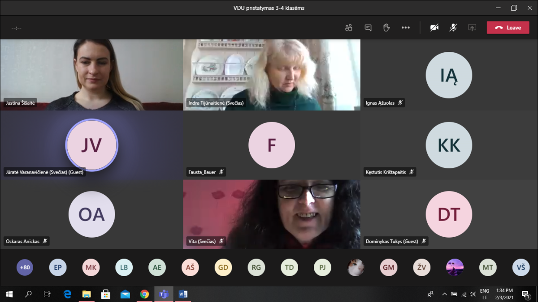Open Mail app from taskbar
The image size is (538, 302).
click(x=125, y=294)
